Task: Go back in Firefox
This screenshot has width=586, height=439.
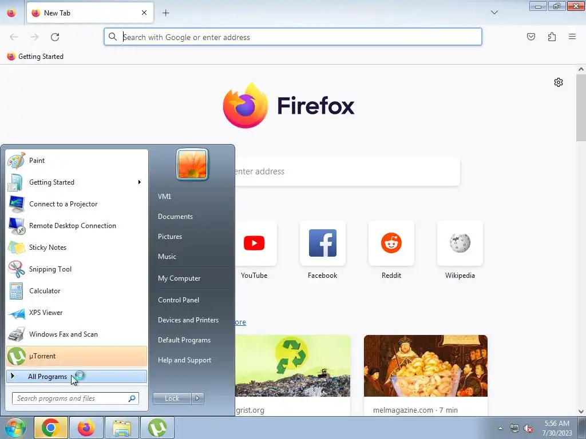Action: tap(14, 37)
